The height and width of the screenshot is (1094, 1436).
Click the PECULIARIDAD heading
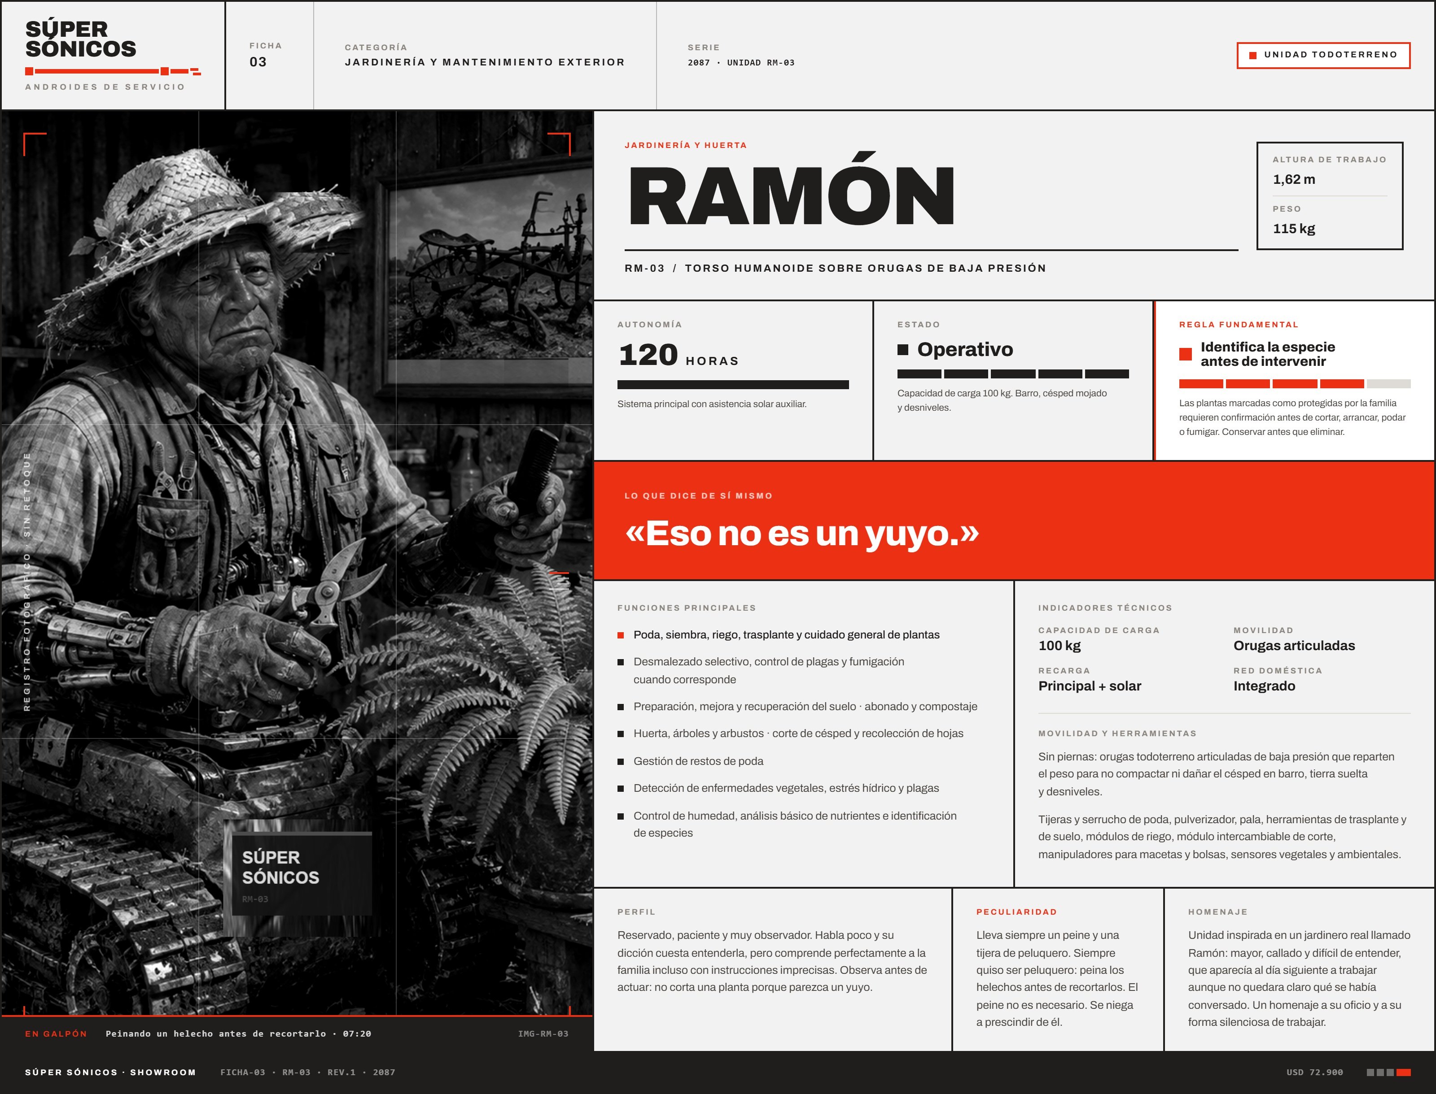click(1016, 912)
